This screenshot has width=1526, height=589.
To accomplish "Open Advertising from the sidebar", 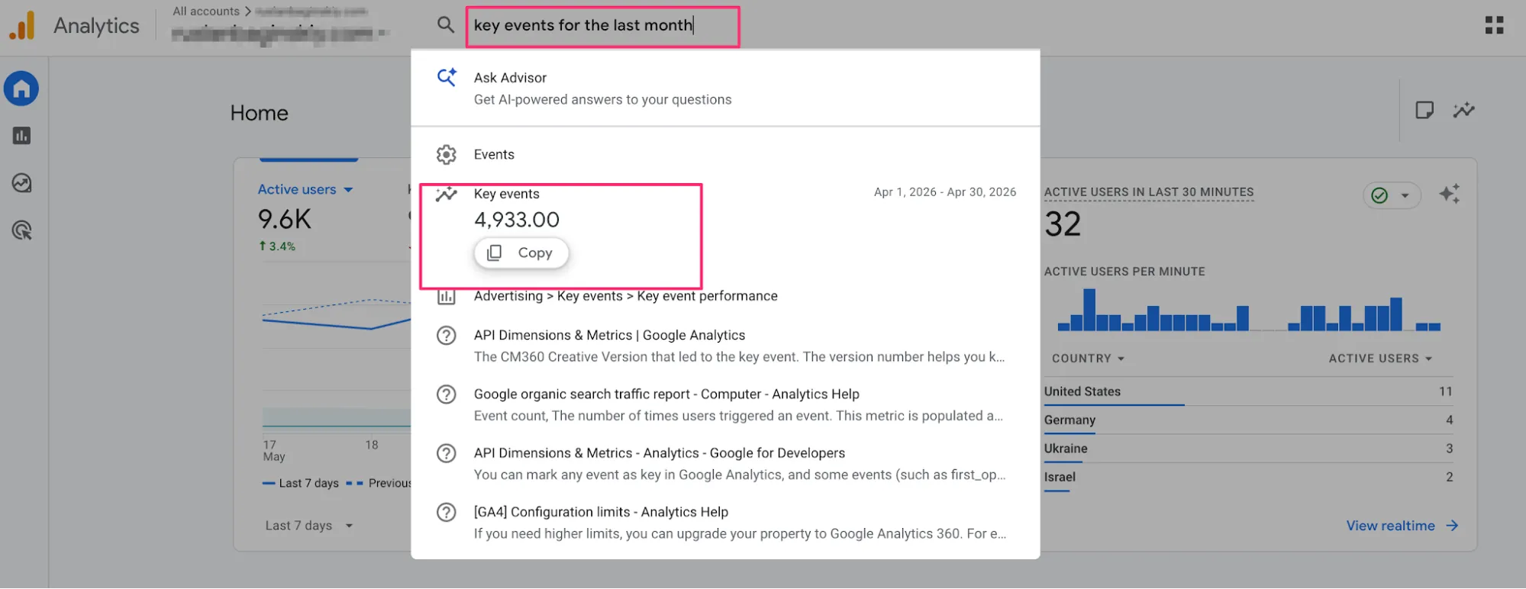I will (21, 230).
